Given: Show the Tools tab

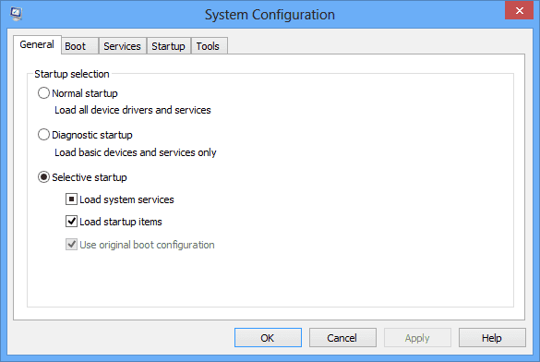Looking at the screenshot, I should (x=209, y=46).
